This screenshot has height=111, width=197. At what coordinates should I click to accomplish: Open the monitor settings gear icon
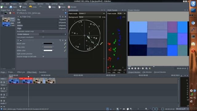click(147, 68)
